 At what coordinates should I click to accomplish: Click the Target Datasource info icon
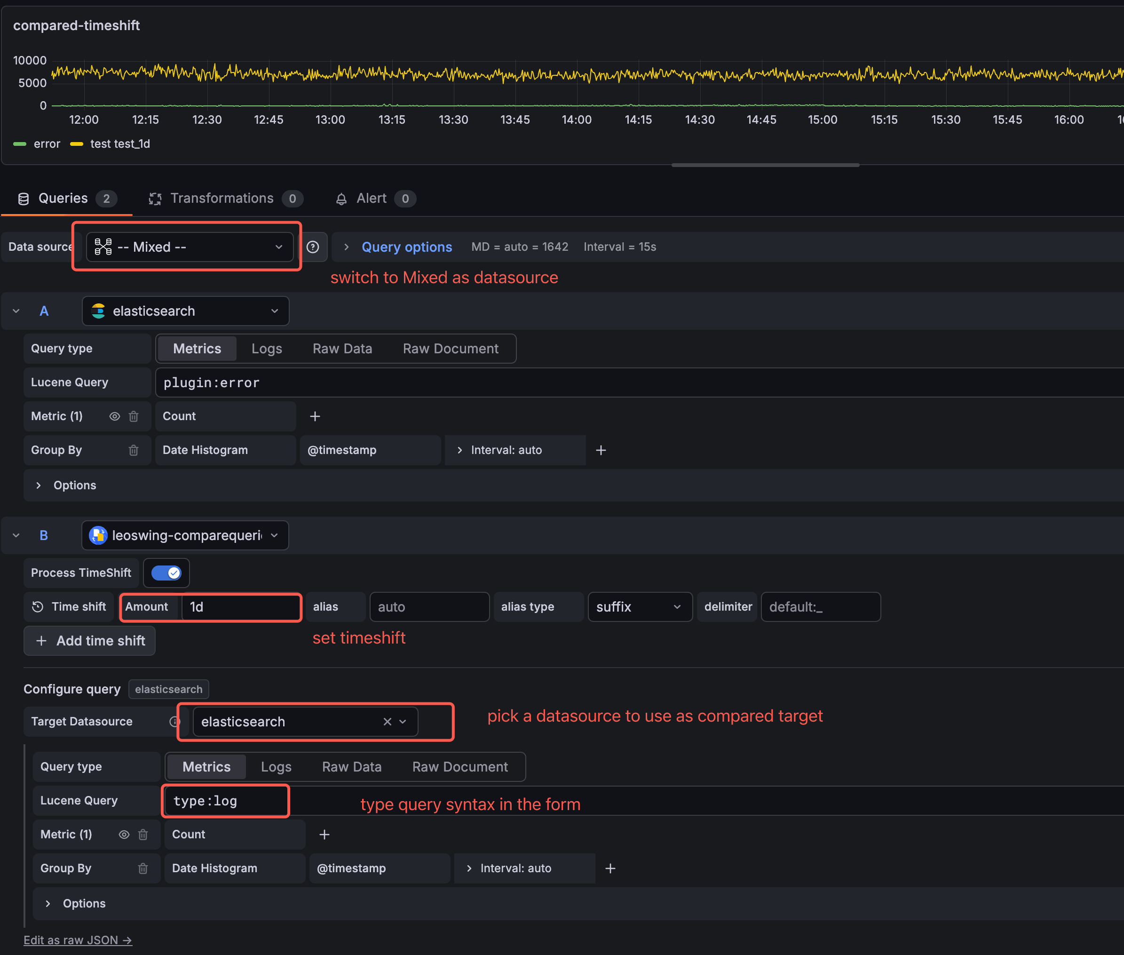coord(174,722)
